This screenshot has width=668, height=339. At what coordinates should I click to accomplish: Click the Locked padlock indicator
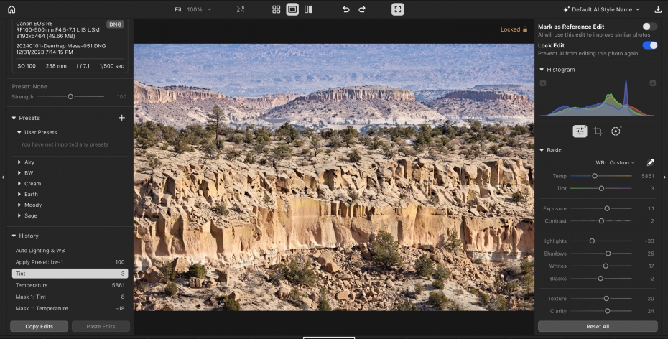514,29
